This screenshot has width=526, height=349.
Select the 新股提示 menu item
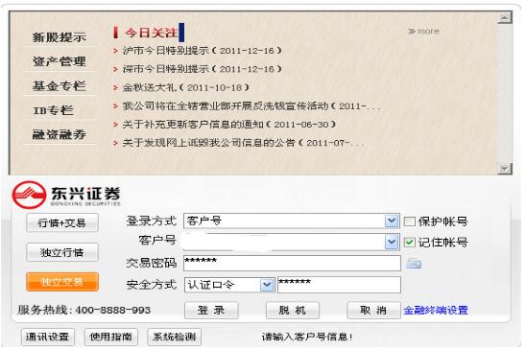pyautogui.click(x=60, y=37)
